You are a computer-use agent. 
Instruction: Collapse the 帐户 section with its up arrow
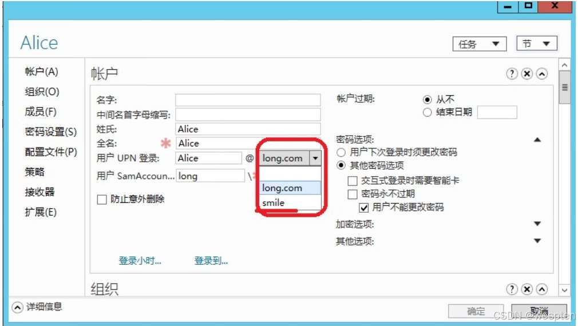click(542, 74)
